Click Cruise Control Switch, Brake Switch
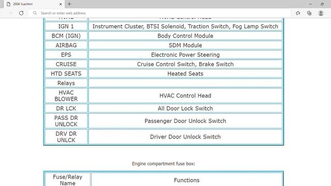 point(185,64)
